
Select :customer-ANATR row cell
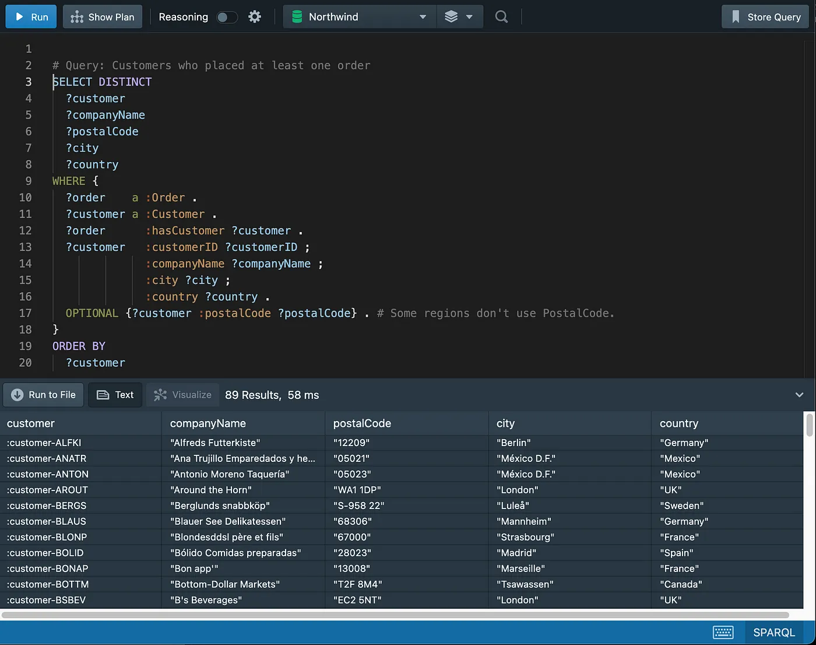pyautogui.click(x=81, y=458)
